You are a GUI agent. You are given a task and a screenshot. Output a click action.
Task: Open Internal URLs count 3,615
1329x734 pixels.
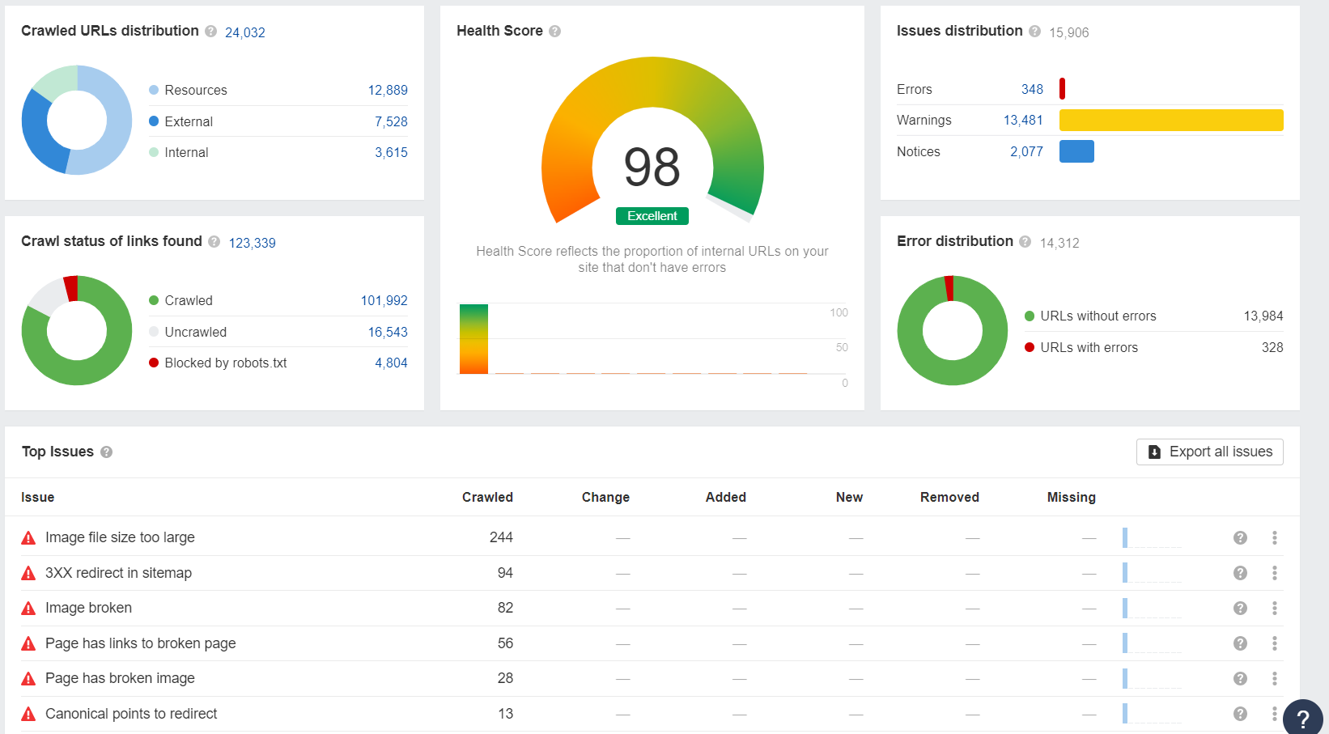coord(391,152)
